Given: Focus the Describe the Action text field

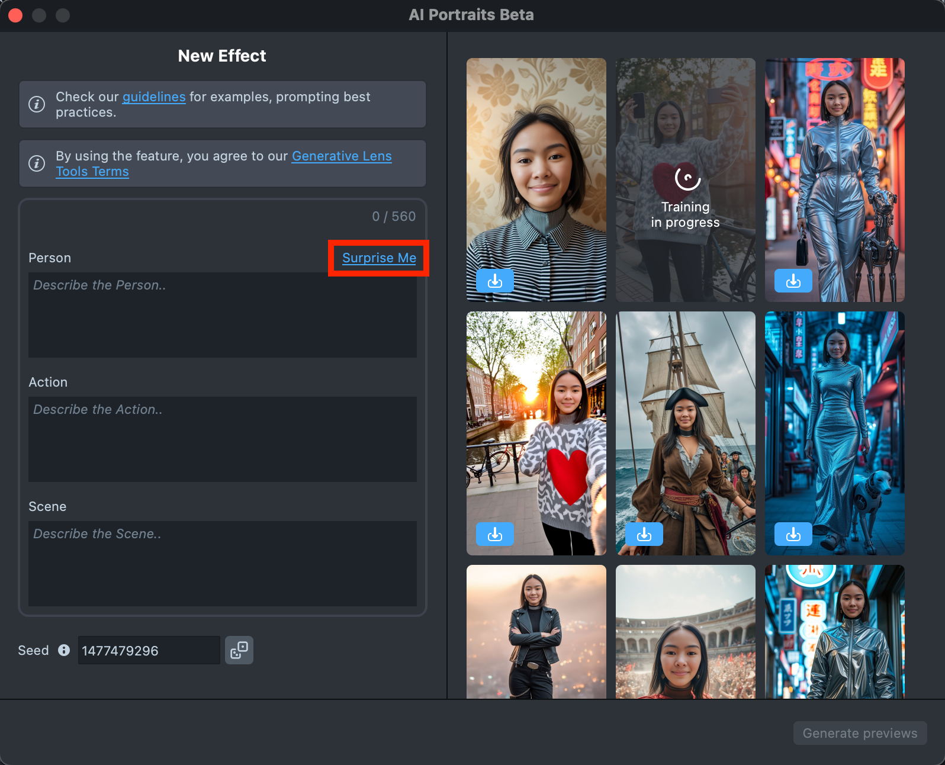Looking at the screenshot, I should [x=223, y=439].
